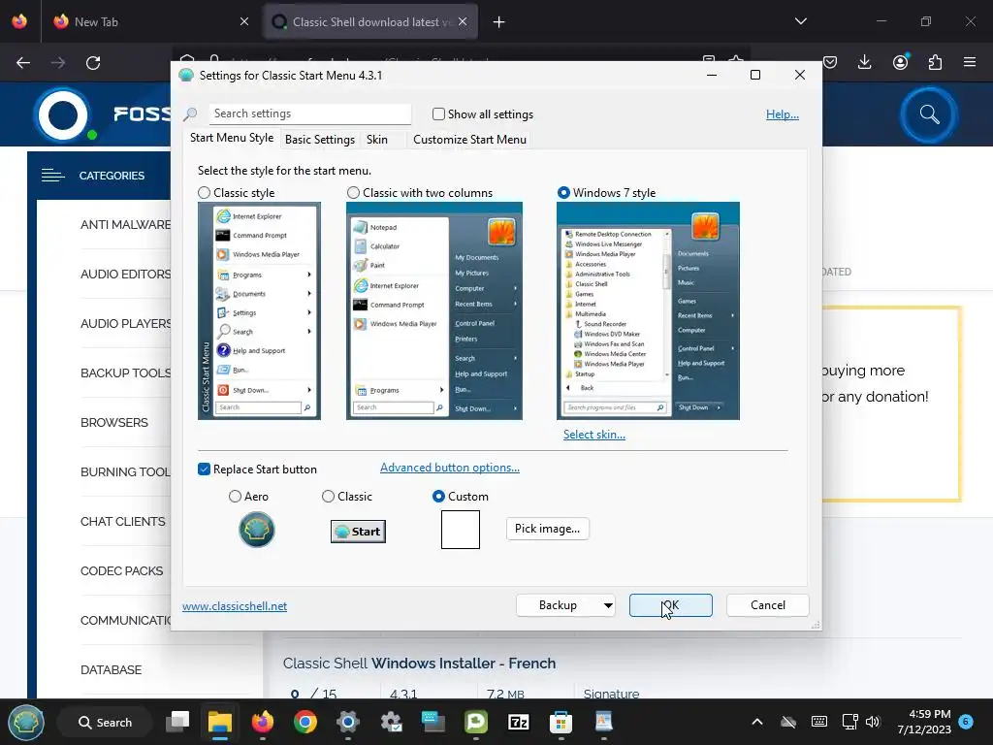Viewport: 993px width, 745px height.
Task: Open the BROWSERS category on the website
Action: click(x=114, y=423)
